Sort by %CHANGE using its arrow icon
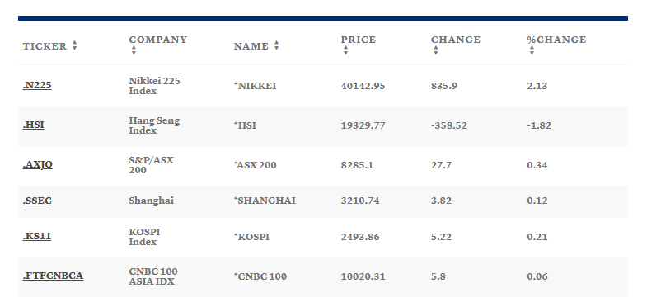The height and width of the screenshot is (302, 647). coord(532,50)
